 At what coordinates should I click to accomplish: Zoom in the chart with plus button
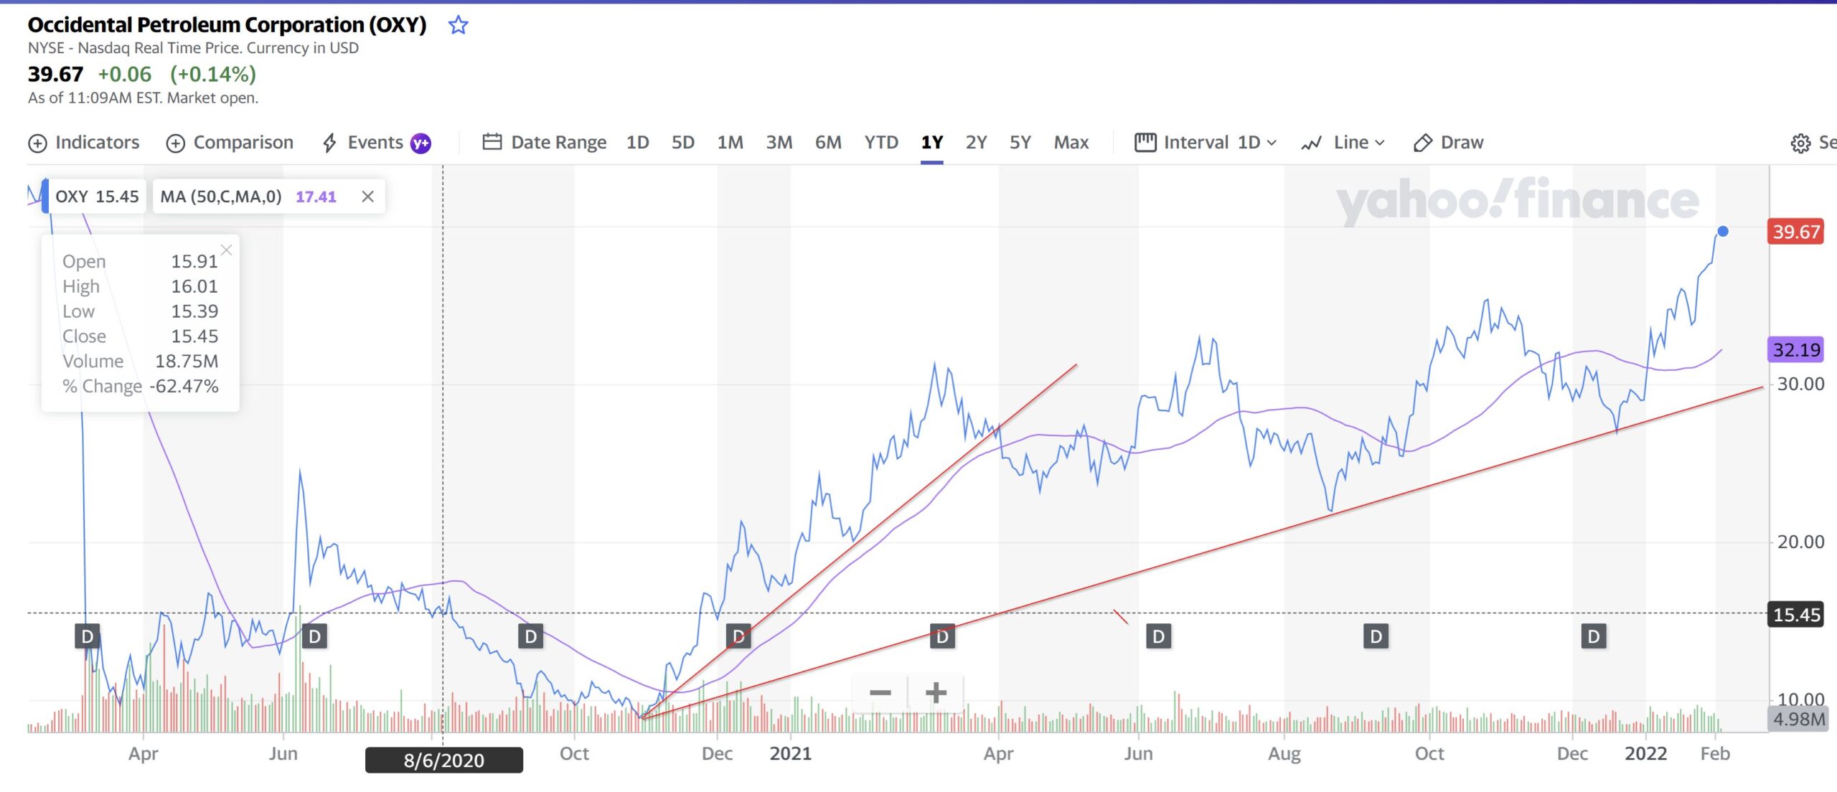coord(936,692)
